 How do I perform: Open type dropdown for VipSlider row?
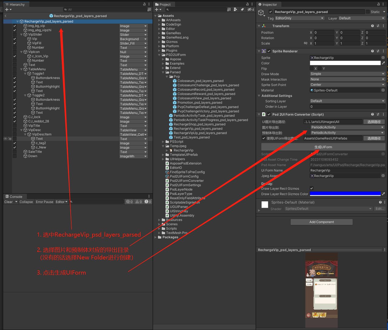133,35
